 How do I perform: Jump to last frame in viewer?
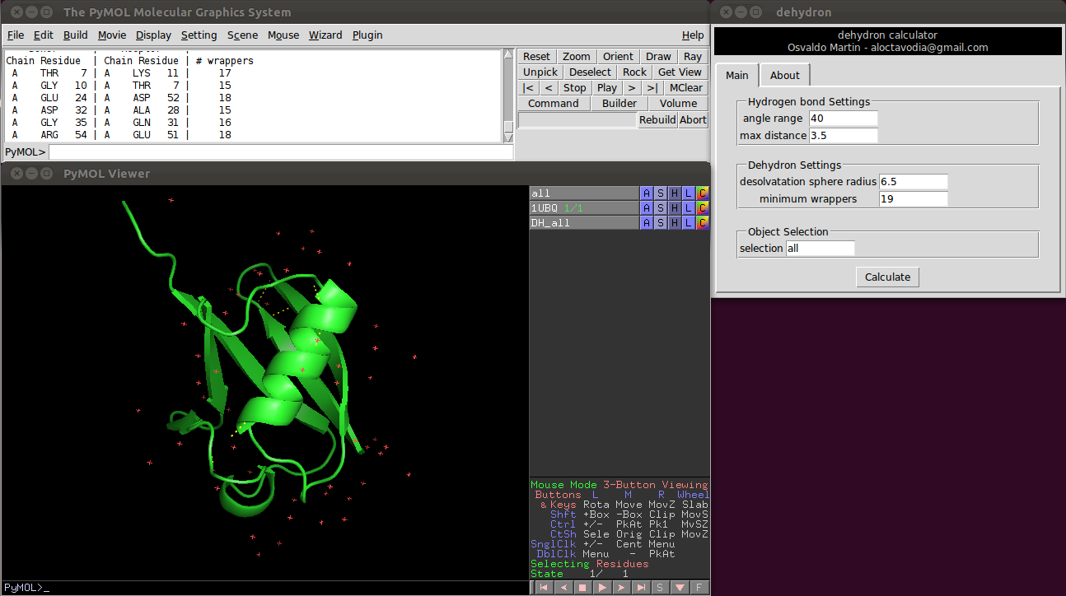[641, 588]
